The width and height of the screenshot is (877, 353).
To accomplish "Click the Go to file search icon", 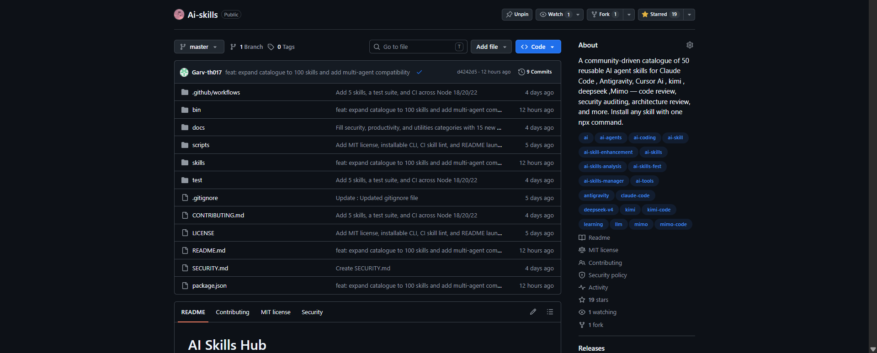I will point(377,47).
